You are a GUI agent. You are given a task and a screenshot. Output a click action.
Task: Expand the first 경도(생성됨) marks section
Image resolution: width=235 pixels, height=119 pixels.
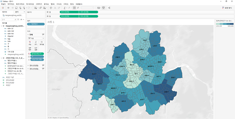click(x=28, y=66)
